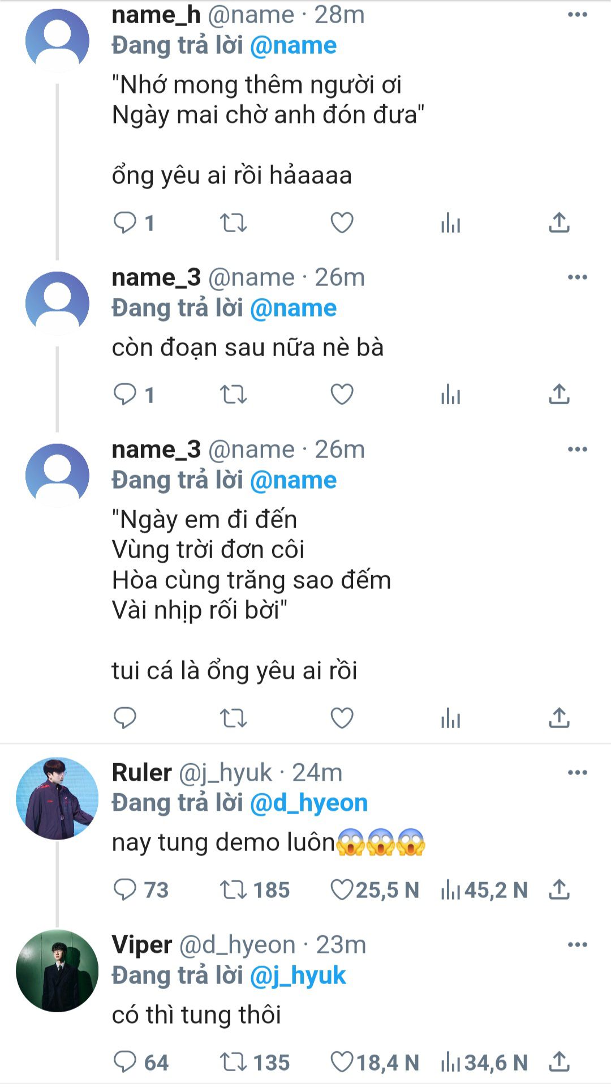Share the name_h tweet posted 28m ago

pos(559,222)
